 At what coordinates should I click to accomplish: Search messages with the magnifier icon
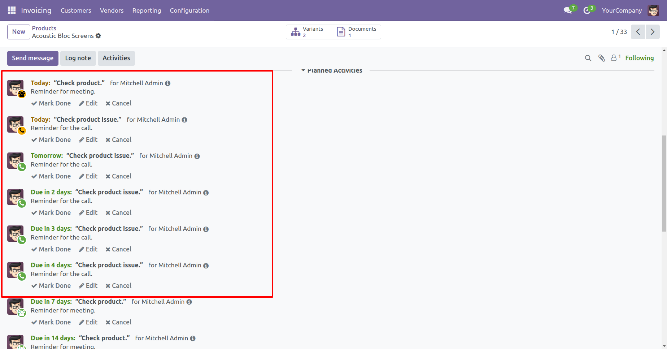tap(588, 58)
